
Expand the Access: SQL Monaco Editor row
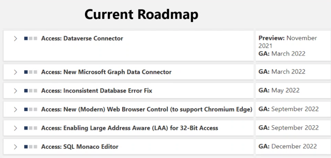pyautogui.click(x=15, y=147)
